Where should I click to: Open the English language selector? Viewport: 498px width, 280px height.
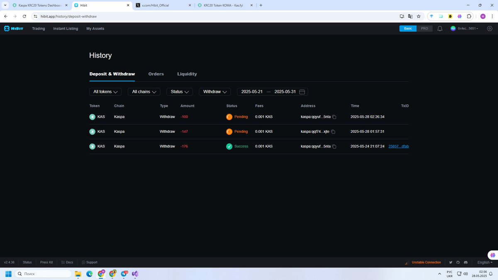point(485,263)
